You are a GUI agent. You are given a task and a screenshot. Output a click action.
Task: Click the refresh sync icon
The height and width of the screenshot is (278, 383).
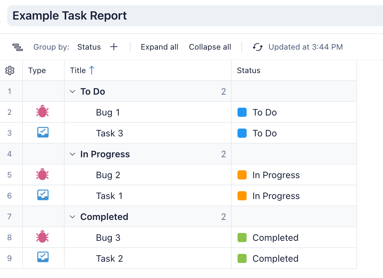pos(258,47)
